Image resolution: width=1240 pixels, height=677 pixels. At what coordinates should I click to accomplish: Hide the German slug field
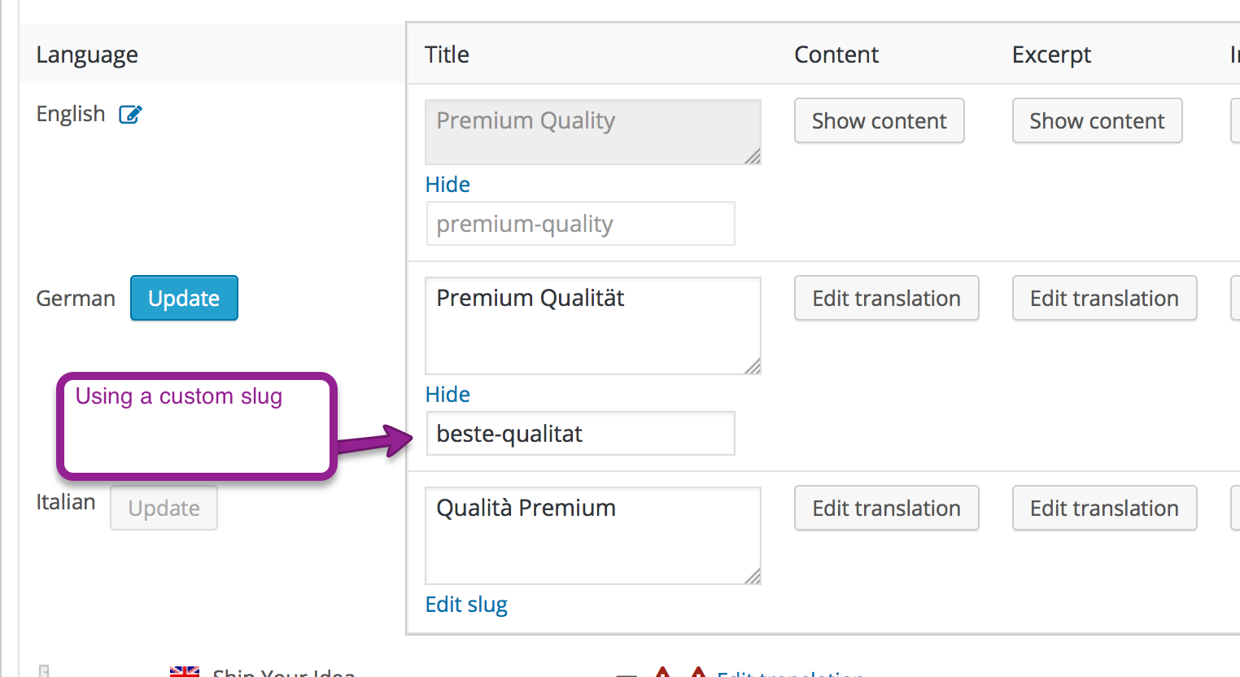pos(448,395)
